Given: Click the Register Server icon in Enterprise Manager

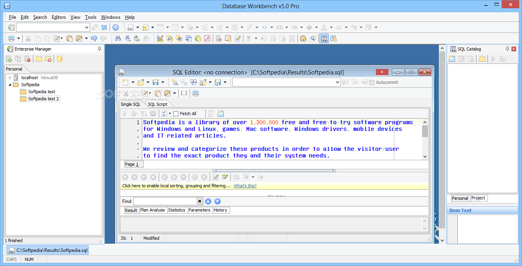Looking at the screenshot, I should coord(9,59).
